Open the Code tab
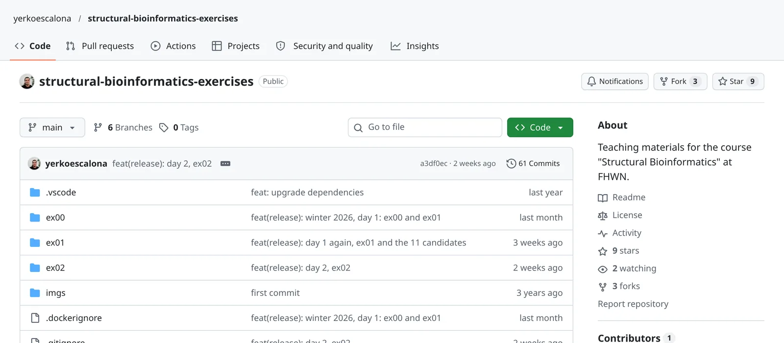 pos(33,46)
